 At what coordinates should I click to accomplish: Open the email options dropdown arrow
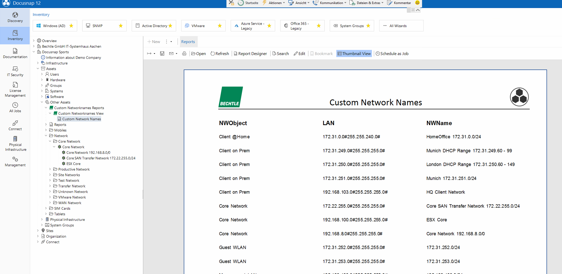[x=176, y=54]
